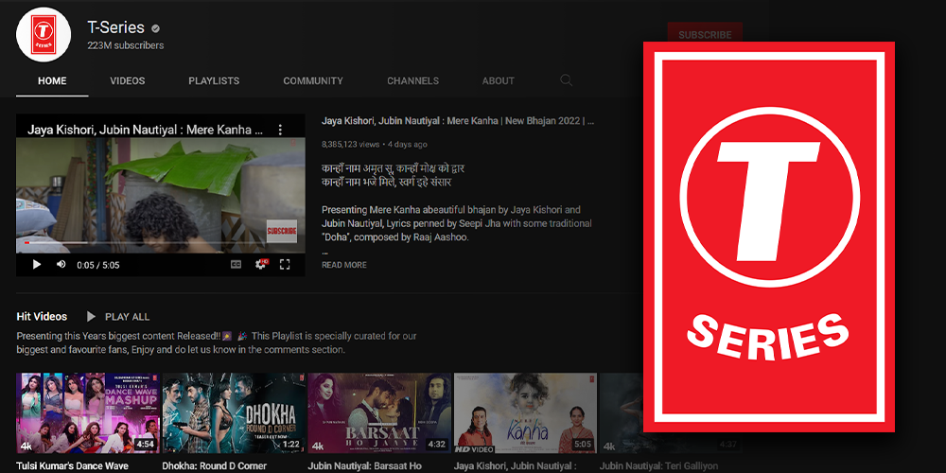Image resolution: width=946 pixels, height=473 pixels.
Task: Search the channel with magnifier icon
Action: 566,80
